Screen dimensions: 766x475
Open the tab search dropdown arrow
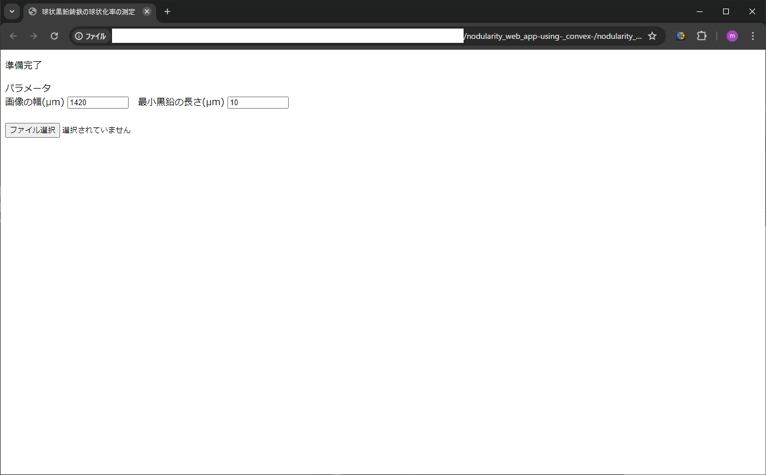click(12, 11)
